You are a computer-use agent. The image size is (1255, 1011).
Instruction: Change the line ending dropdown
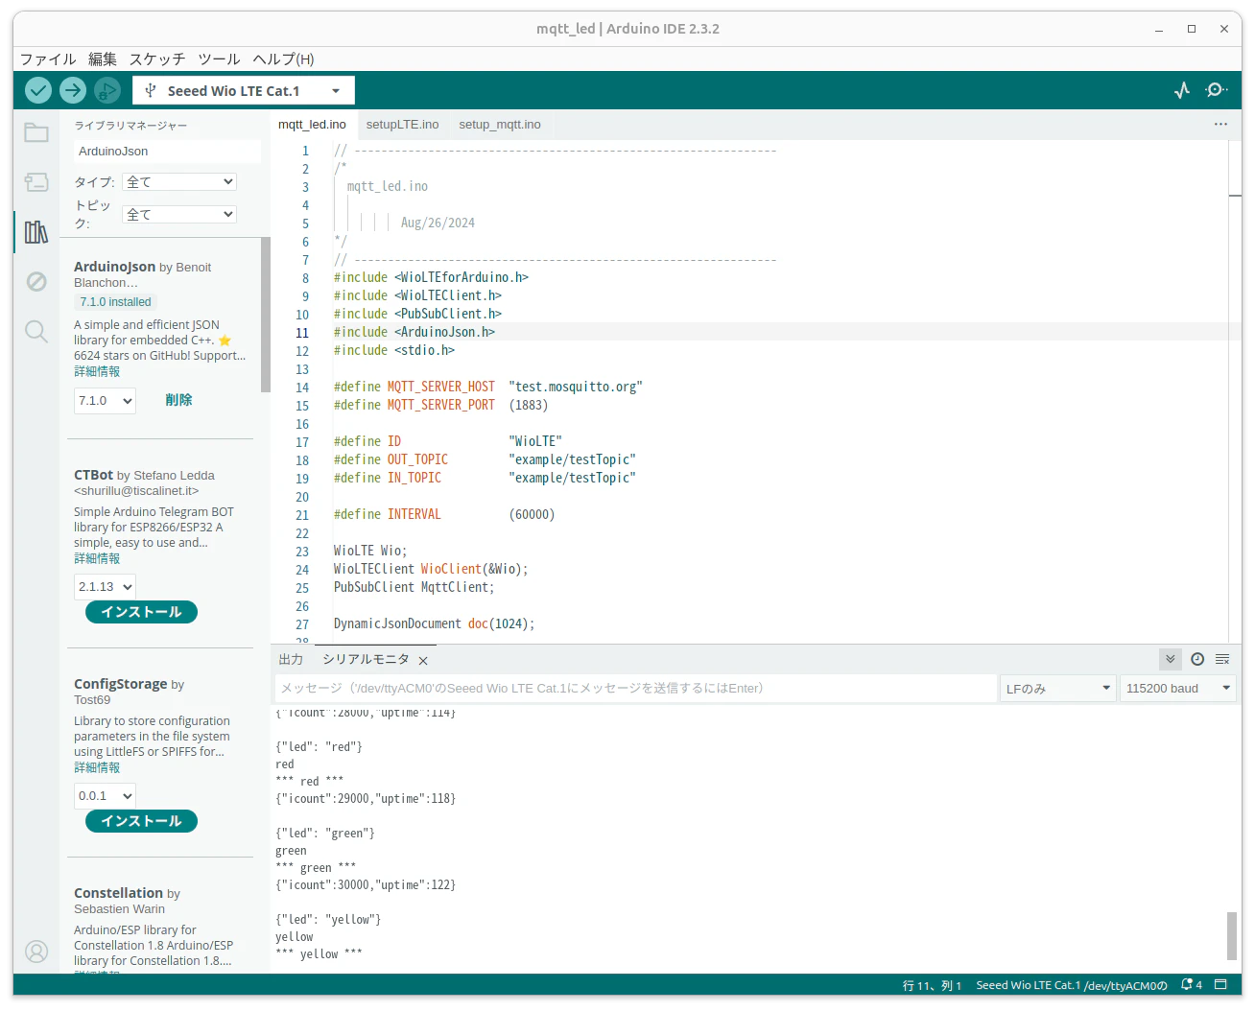(1058, 688)
